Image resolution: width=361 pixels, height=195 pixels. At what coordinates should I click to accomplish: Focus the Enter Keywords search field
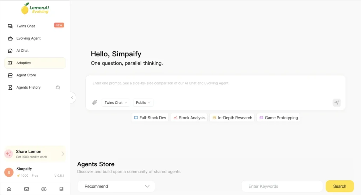(282, 186)
